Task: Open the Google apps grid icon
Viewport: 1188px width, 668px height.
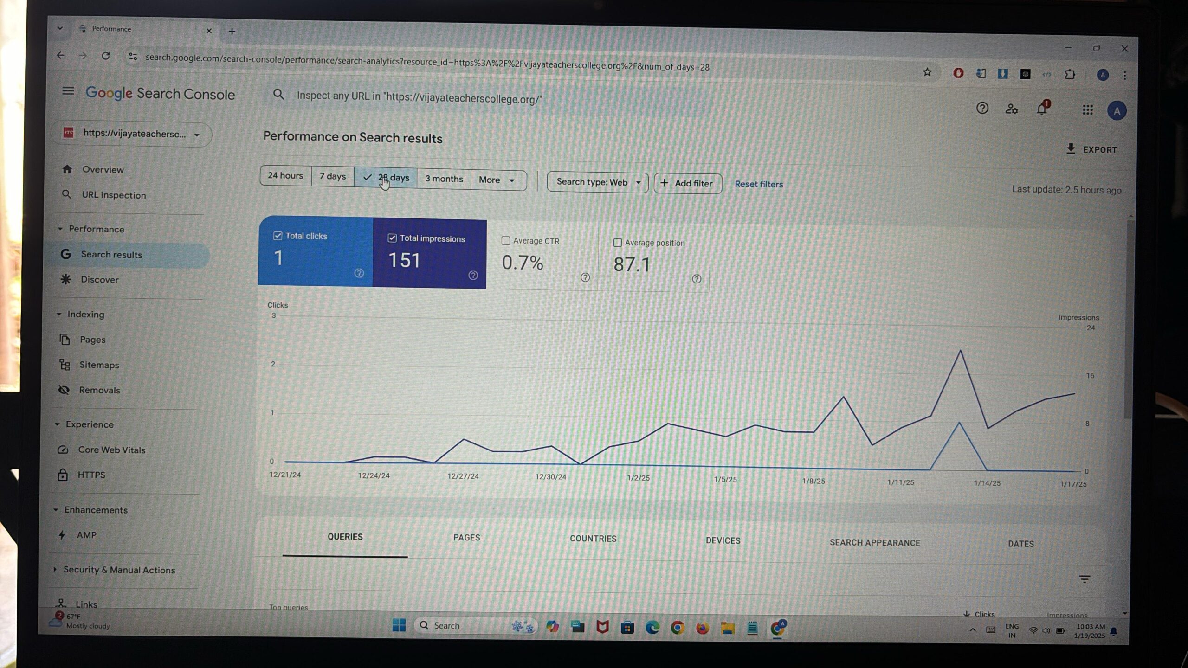Action: (x=1088, y=110)
